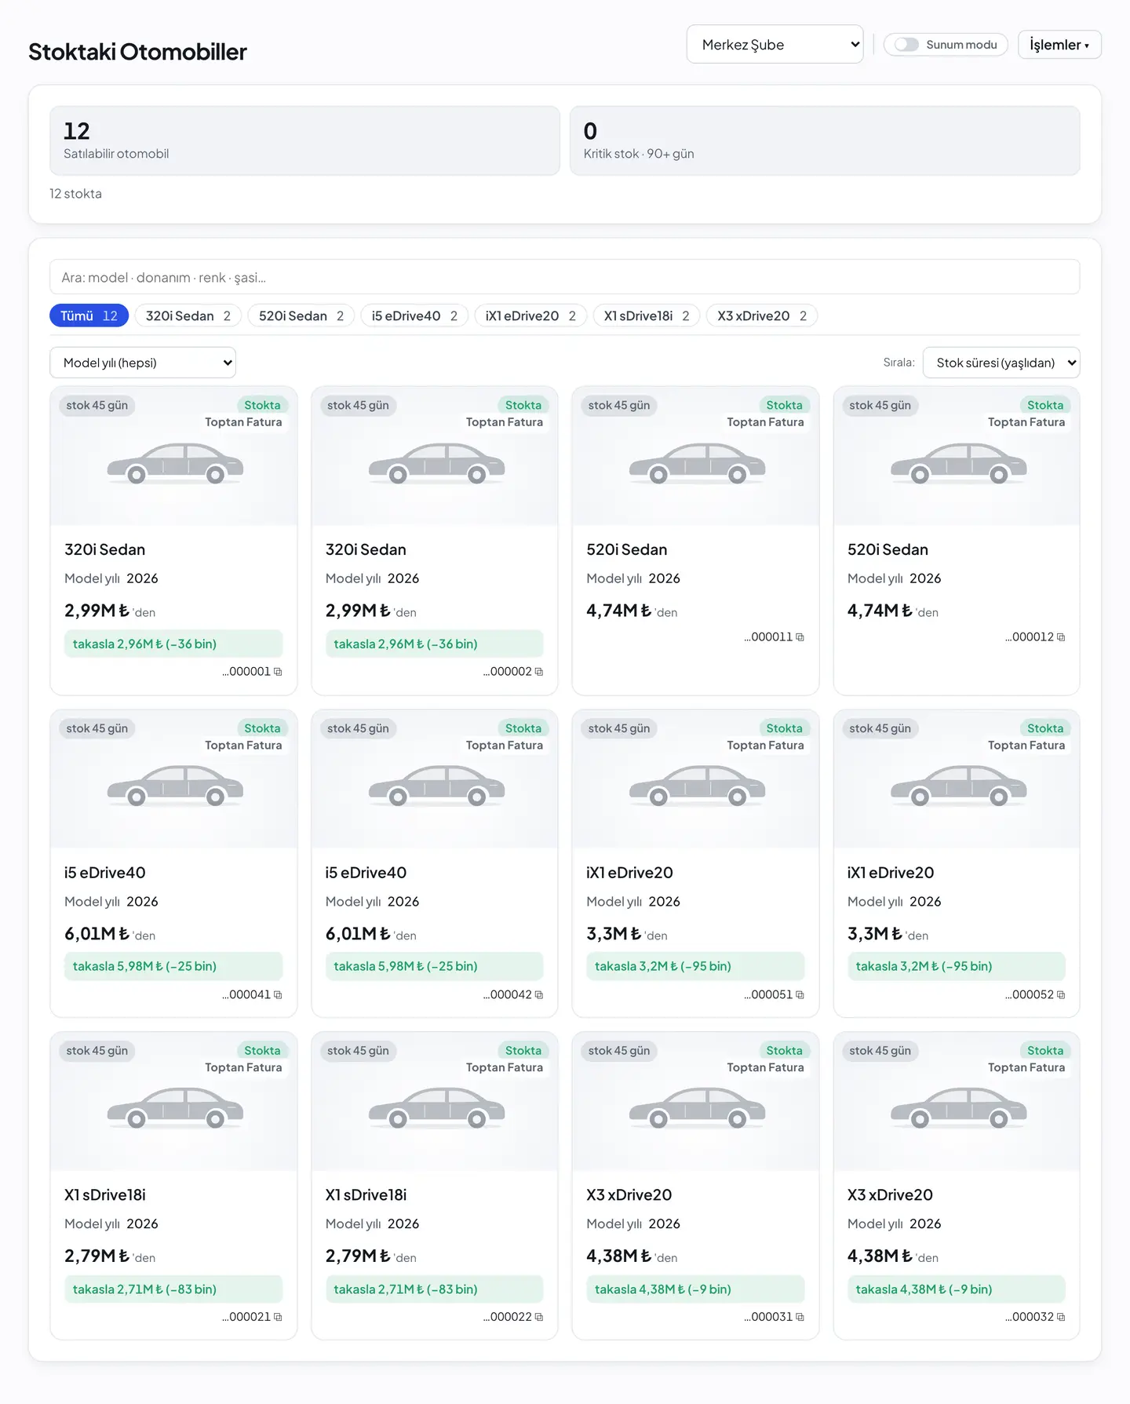Copy chassis number ending 000022
This screenshot has height=1404, width=1130.
[538, 1317]
